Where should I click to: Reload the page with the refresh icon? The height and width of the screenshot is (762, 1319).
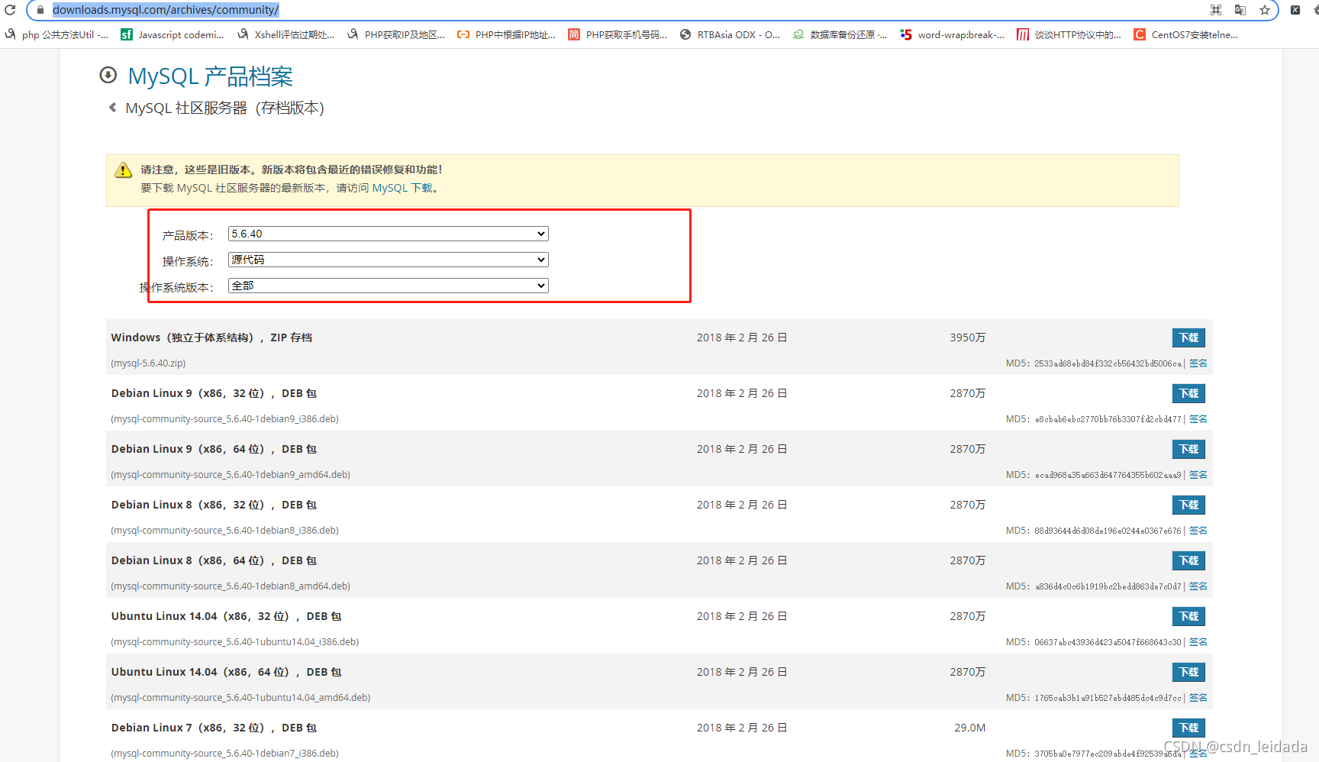[x=10, y=10]
